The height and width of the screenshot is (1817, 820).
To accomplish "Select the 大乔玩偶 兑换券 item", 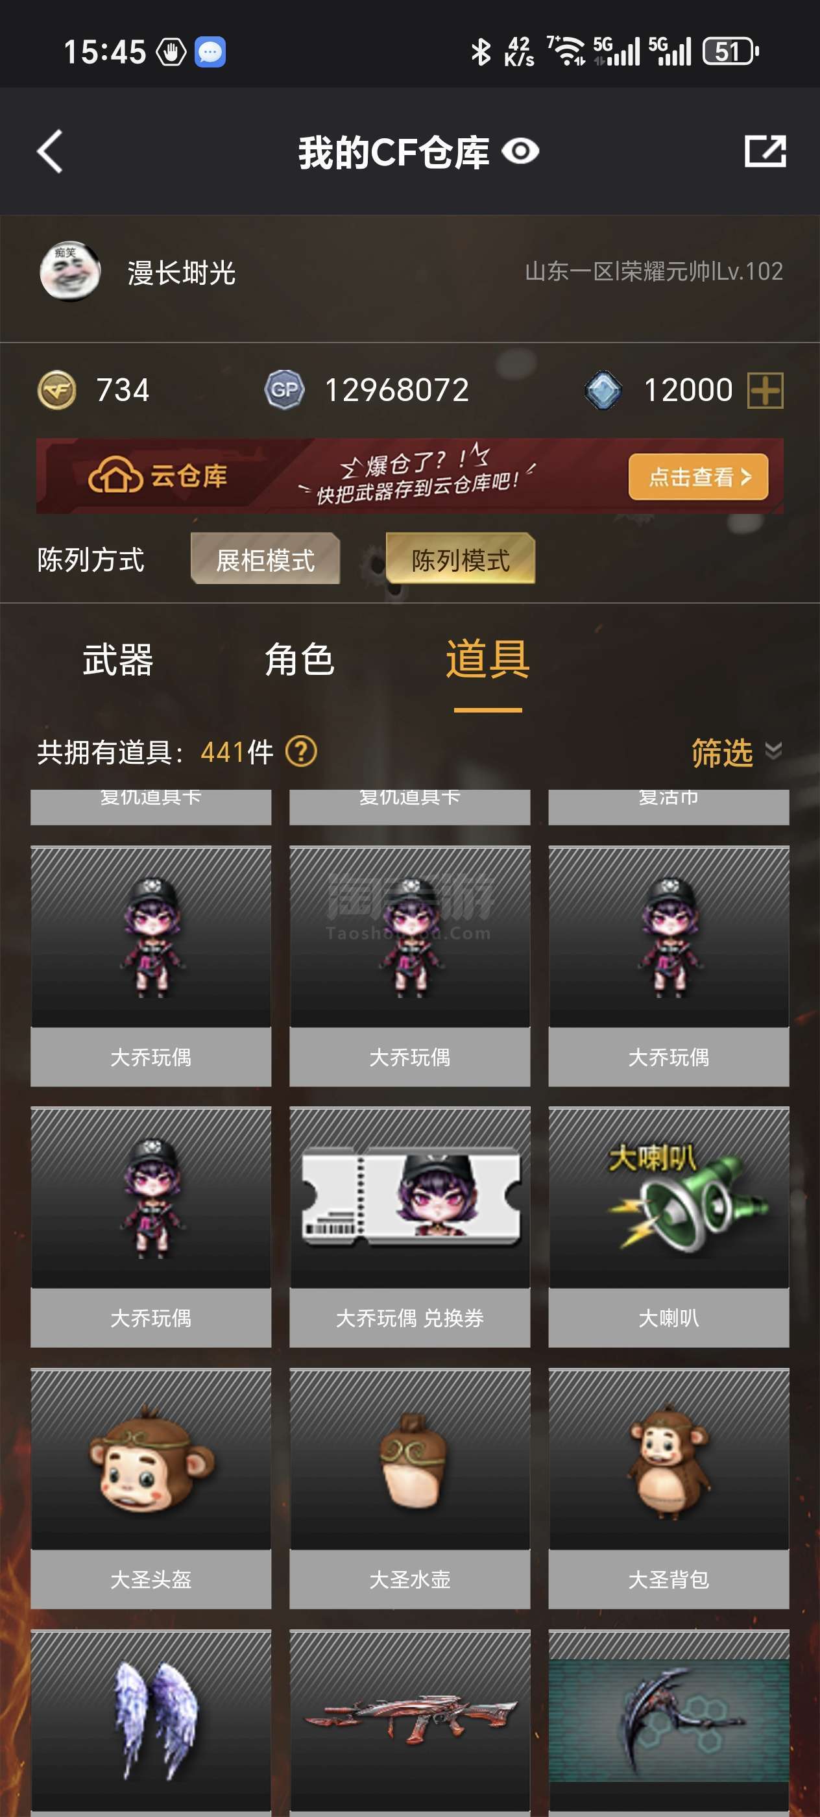I will tap(409, 1227).
